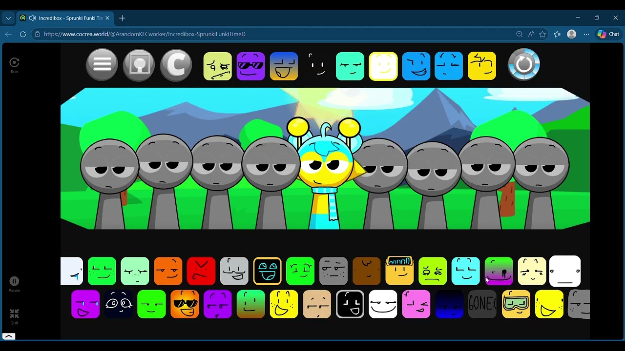Select the orange smirking face icon
Screen dimensions: 625x351
pyautogui.click(x=168, y=271)
